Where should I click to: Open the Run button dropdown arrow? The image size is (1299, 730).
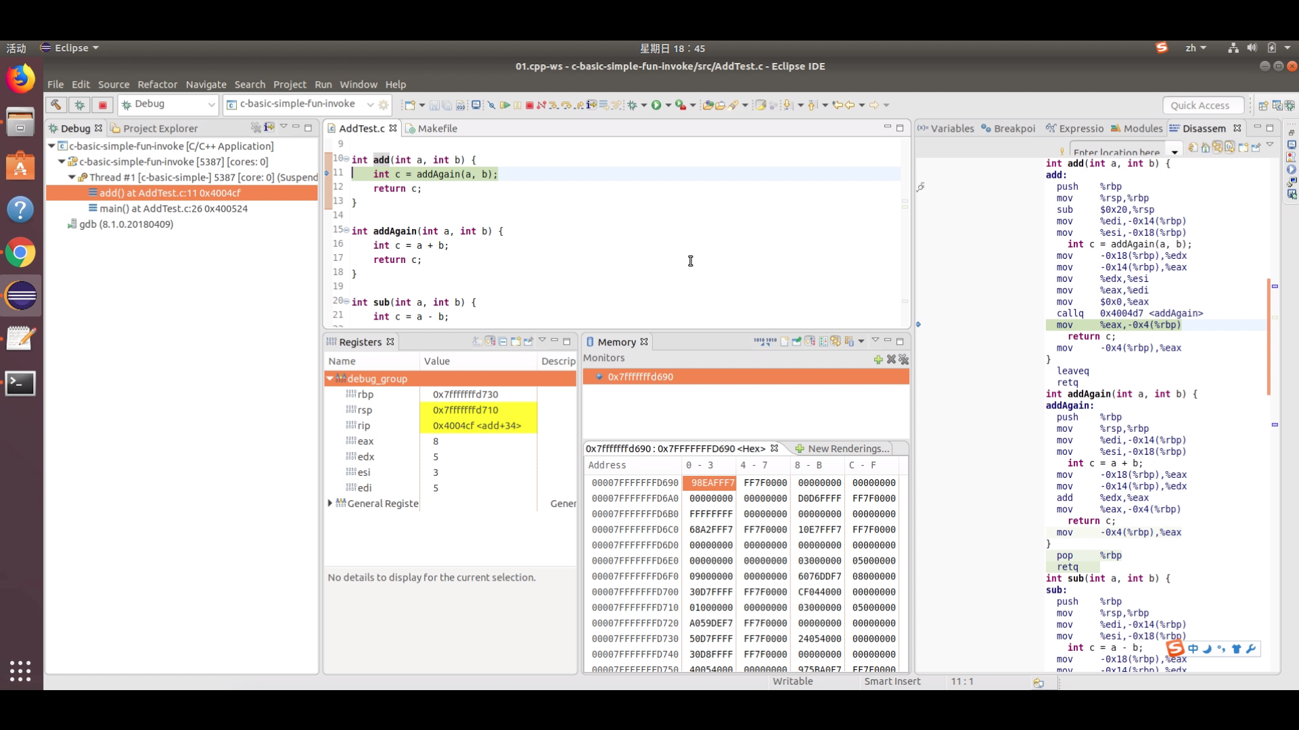pyautogui.click(x=668, y=105)
